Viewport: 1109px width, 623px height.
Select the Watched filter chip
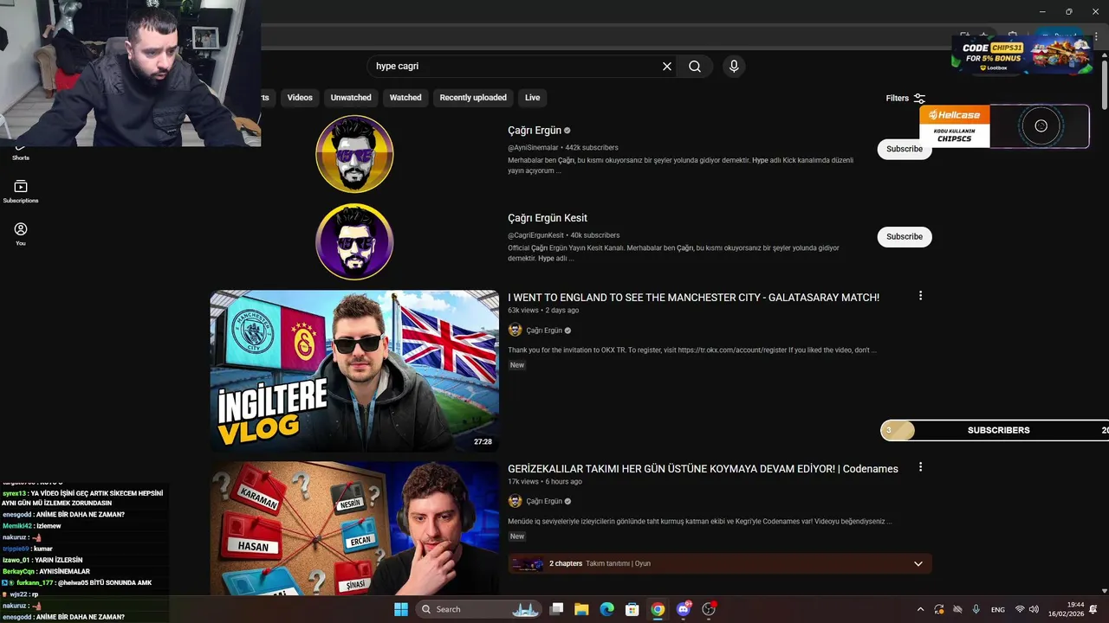pos(405,98)
